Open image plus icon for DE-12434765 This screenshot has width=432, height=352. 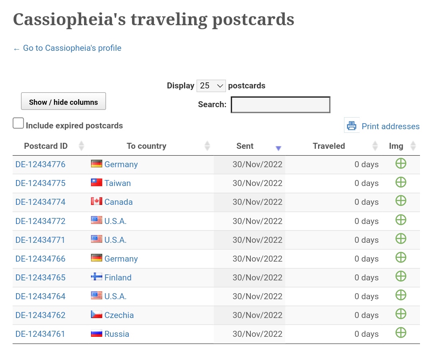400,276
